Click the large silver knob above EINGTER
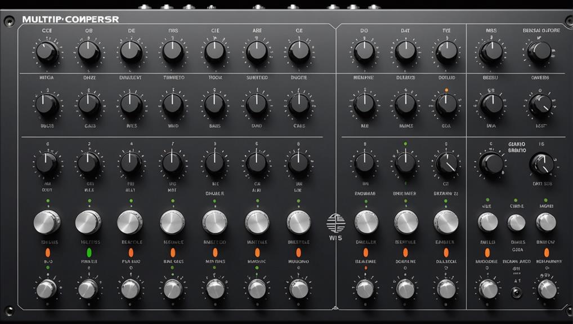Image resolution: width=573 pixels, height=324 pixels. click(446, 222)
